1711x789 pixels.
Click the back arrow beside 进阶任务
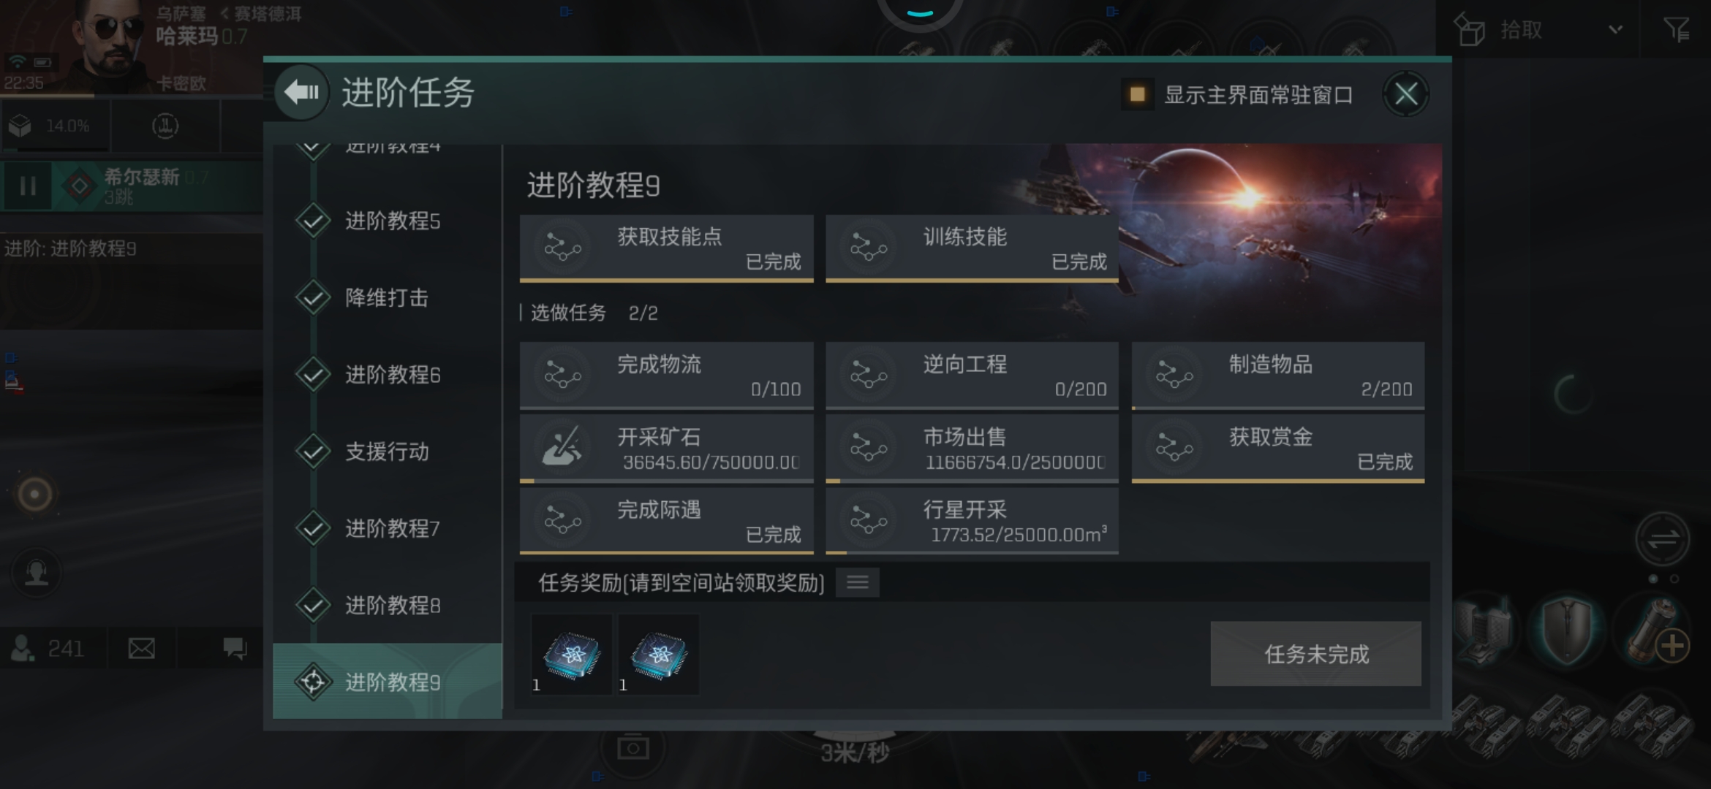302,93
